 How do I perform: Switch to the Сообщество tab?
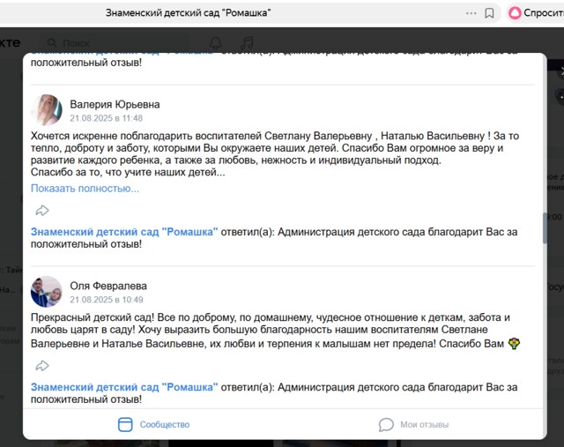pyautogui.click(x=153, y=424)
